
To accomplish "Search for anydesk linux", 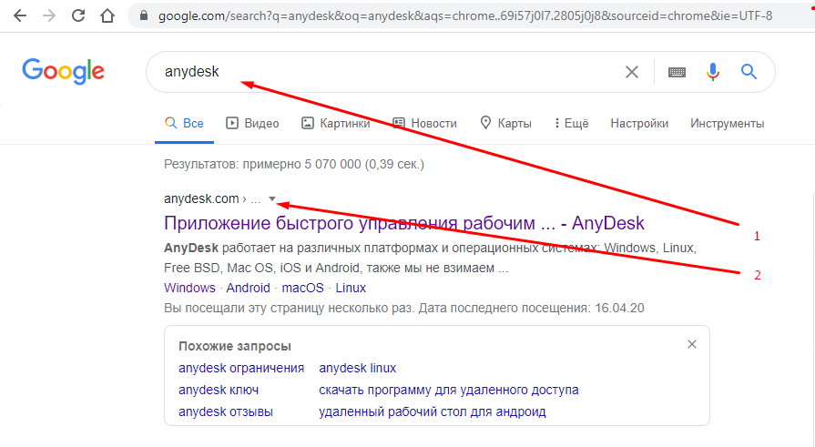I will coord(358,368).
